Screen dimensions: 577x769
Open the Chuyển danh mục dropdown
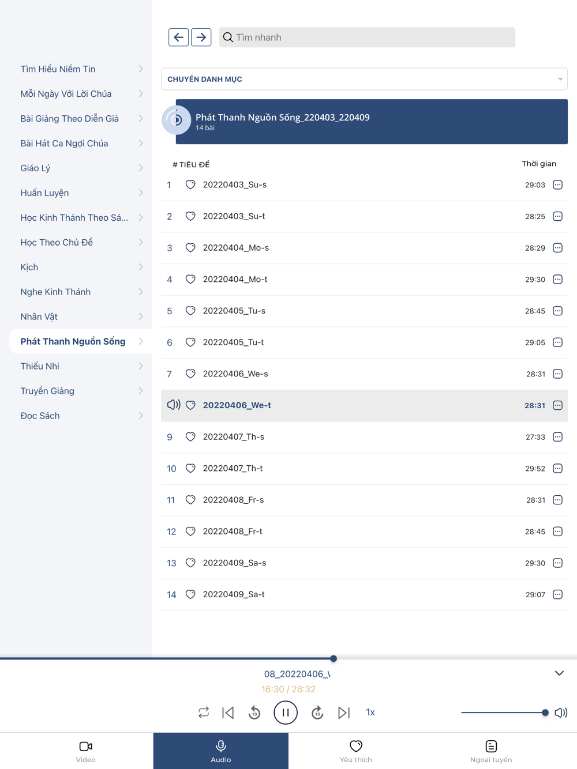[364, 79]
